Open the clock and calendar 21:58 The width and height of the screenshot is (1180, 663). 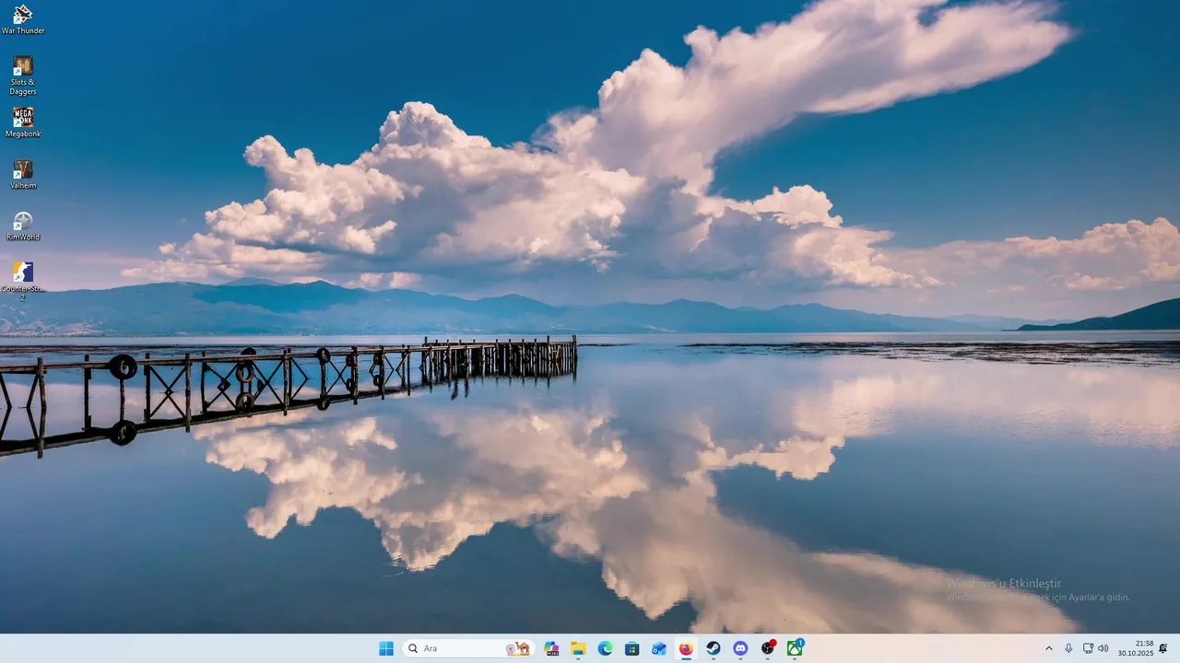coord(1136,648)
